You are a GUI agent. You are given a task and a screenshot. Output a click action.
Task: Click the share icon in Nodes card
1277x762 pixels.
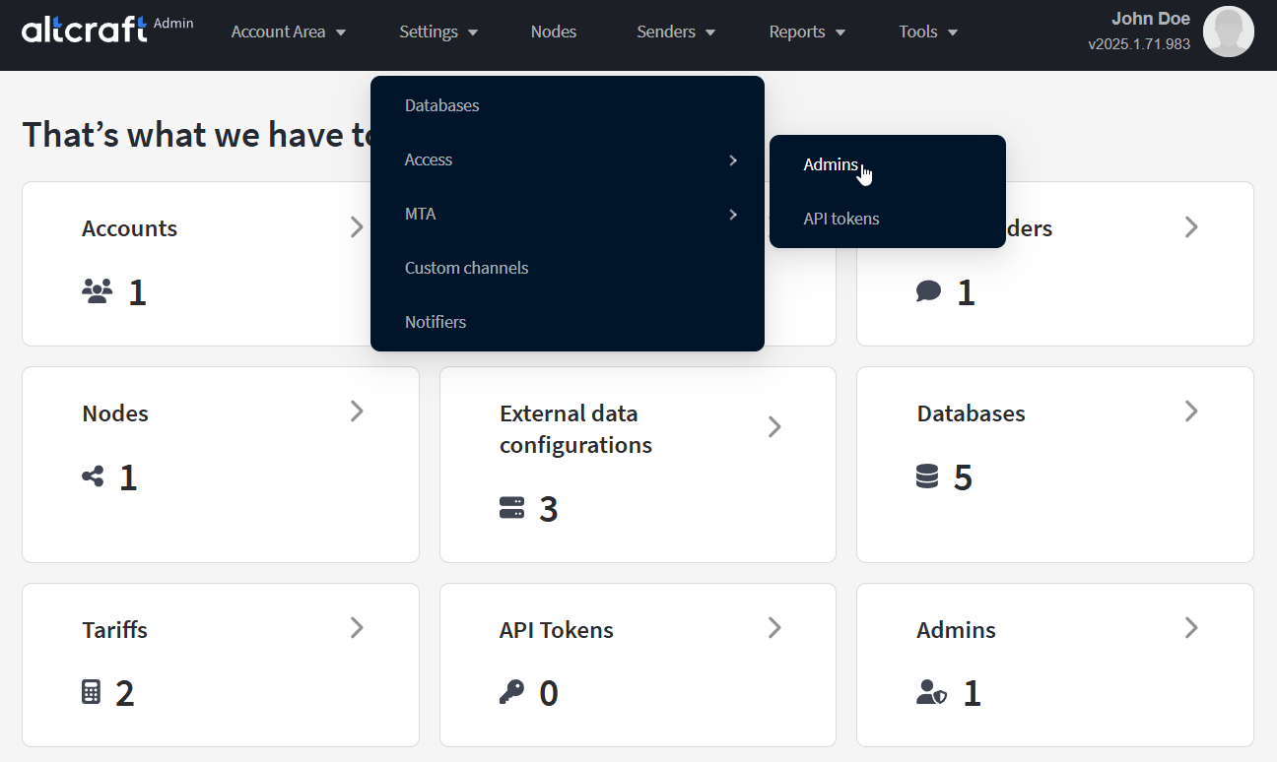point(93,477)
